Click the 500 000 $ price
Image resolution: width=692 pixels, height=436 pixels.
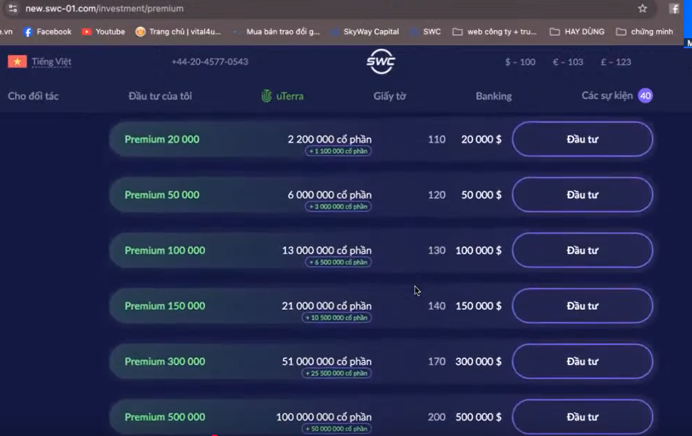point(478,417)
